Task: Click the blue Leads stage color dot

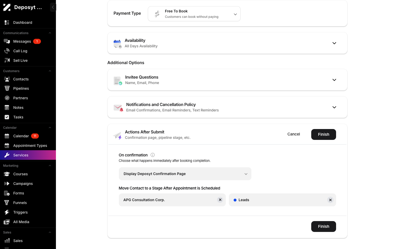Action: coord(235,200)
